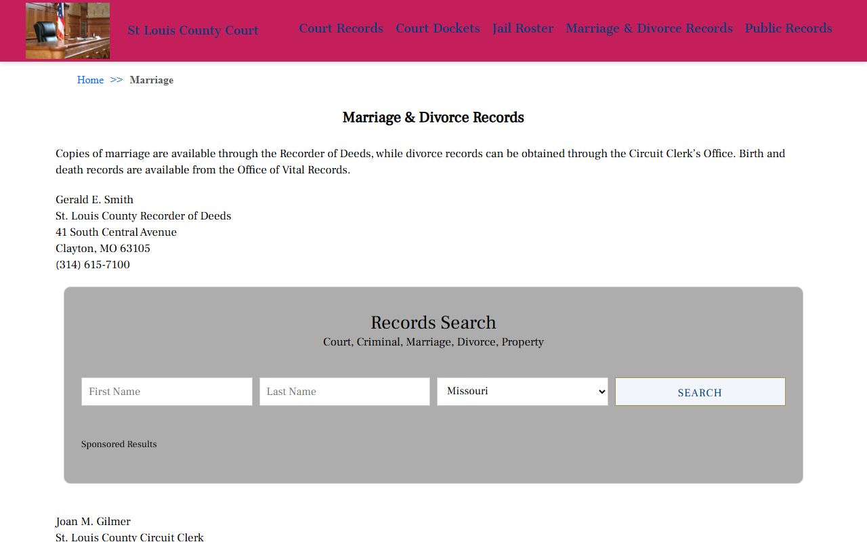
Task: Click Clayton, MO 63105 line
Action: point(103,249)
